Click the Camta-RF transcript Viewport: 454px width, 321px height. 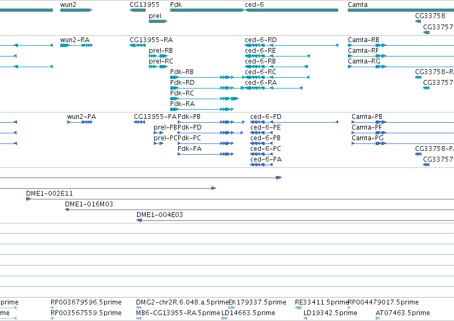[363, 51]
